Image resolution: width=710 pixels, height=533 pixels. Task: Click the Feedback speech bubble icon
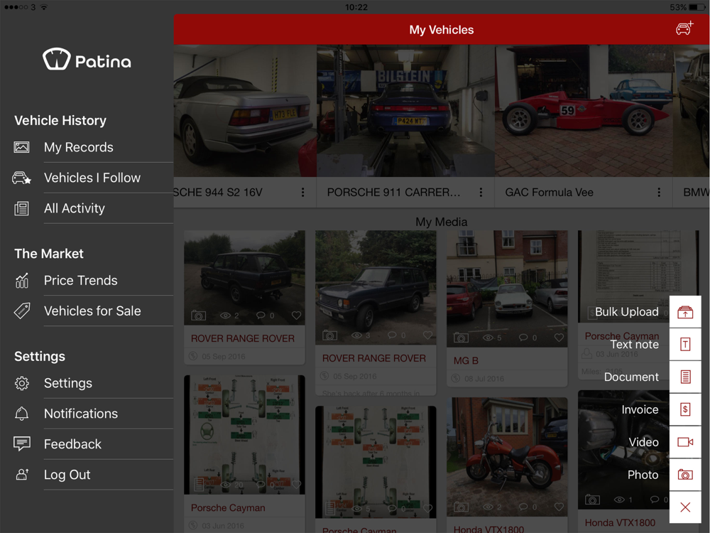coord(22,444)
